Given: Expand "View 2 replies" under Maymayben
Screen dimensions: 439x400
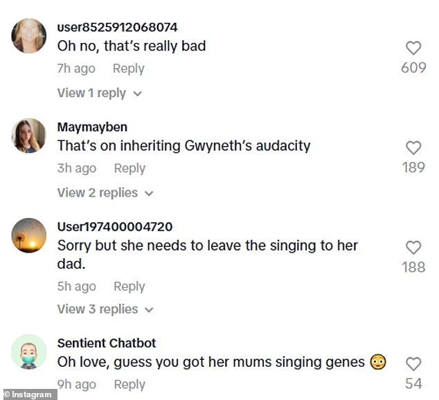Looking at the screenshot, I should point(105,192).
